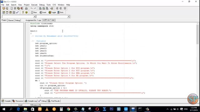
Task: Open the bottom Debug output tab
Action: (x=42, y=101)
